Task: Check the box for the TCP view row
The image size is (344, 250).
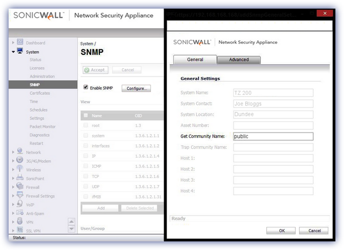Action: tap(86, 176)
